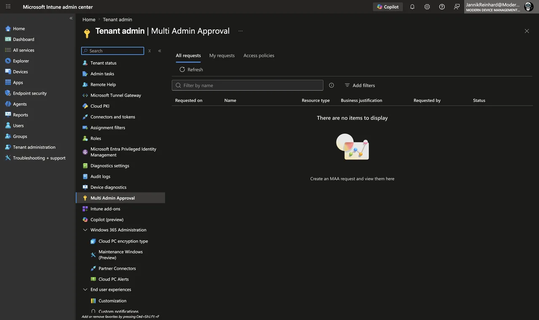
Task: Switch to the Access policies tab
Action: pos(259,56)
